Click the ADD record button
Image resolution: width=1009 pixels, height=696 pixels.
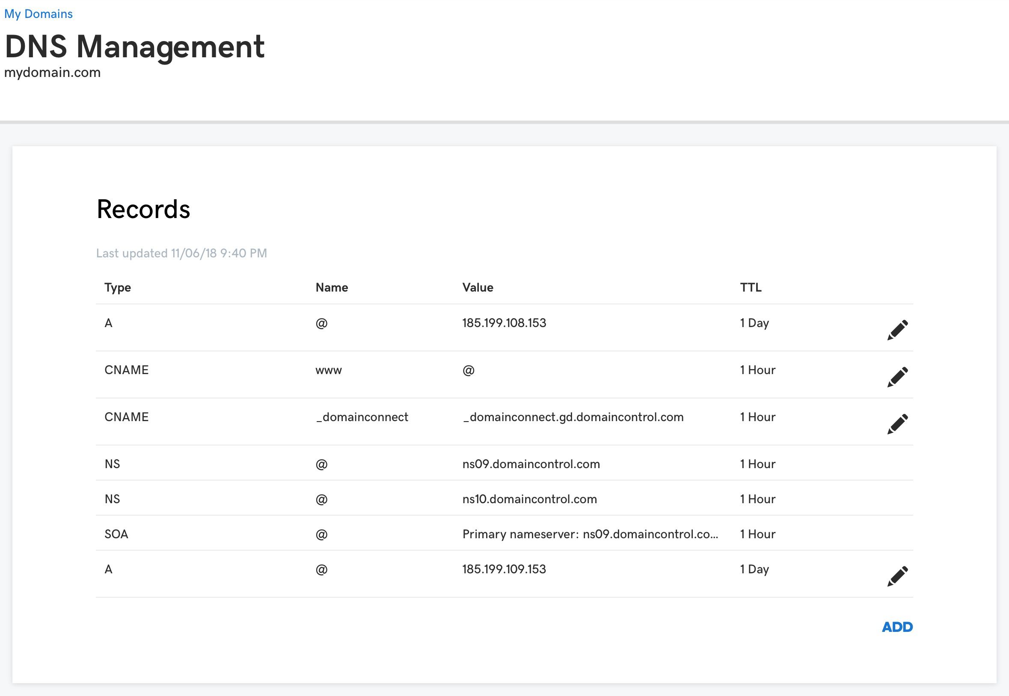pos(897,627)
